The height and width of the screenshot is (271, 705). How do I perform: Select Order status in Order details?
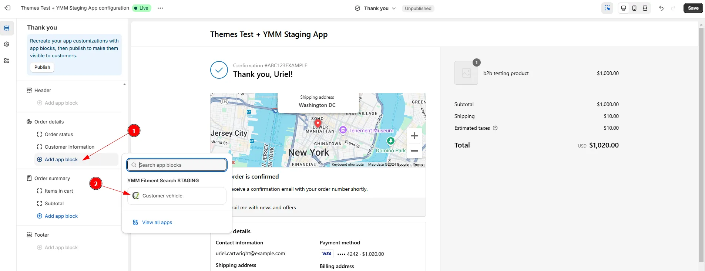[59, 134]
